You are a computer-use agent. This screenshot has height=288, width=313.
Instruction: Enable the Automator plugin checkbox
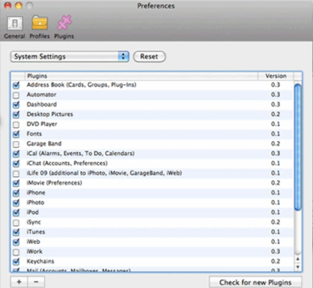point(16,95)
